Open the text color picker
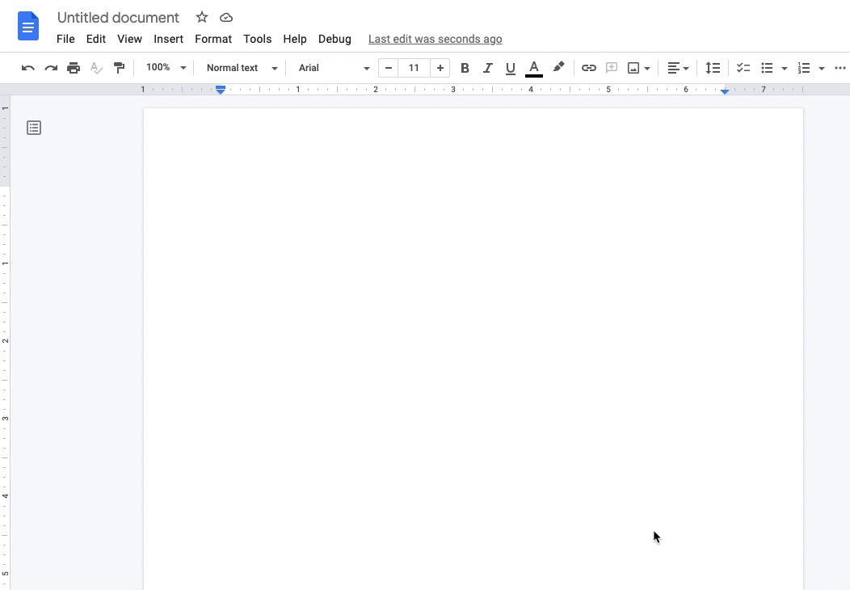This screenshot has width=850, height=590. [534, 68]
